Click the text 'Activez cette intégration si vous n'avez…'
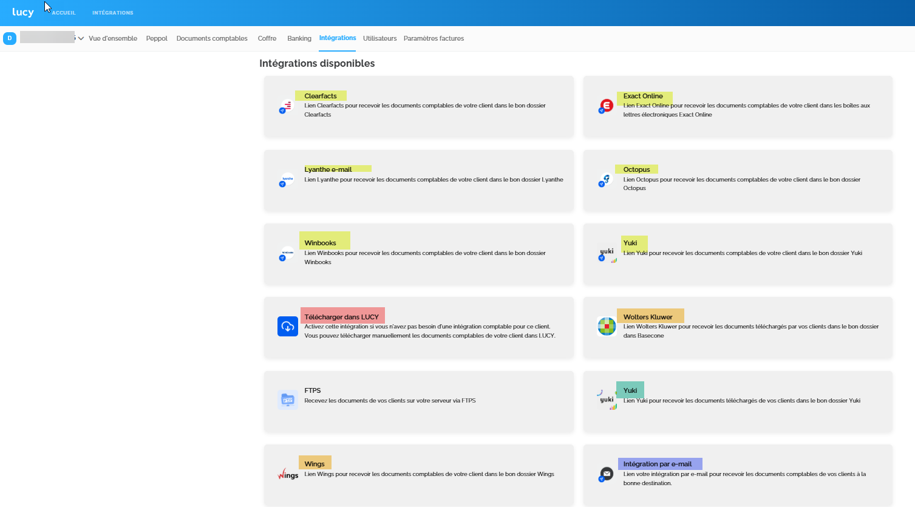Image resolution: width=915 pixels, height=507 pixels. pyautogui.click(x=430, y=331)
